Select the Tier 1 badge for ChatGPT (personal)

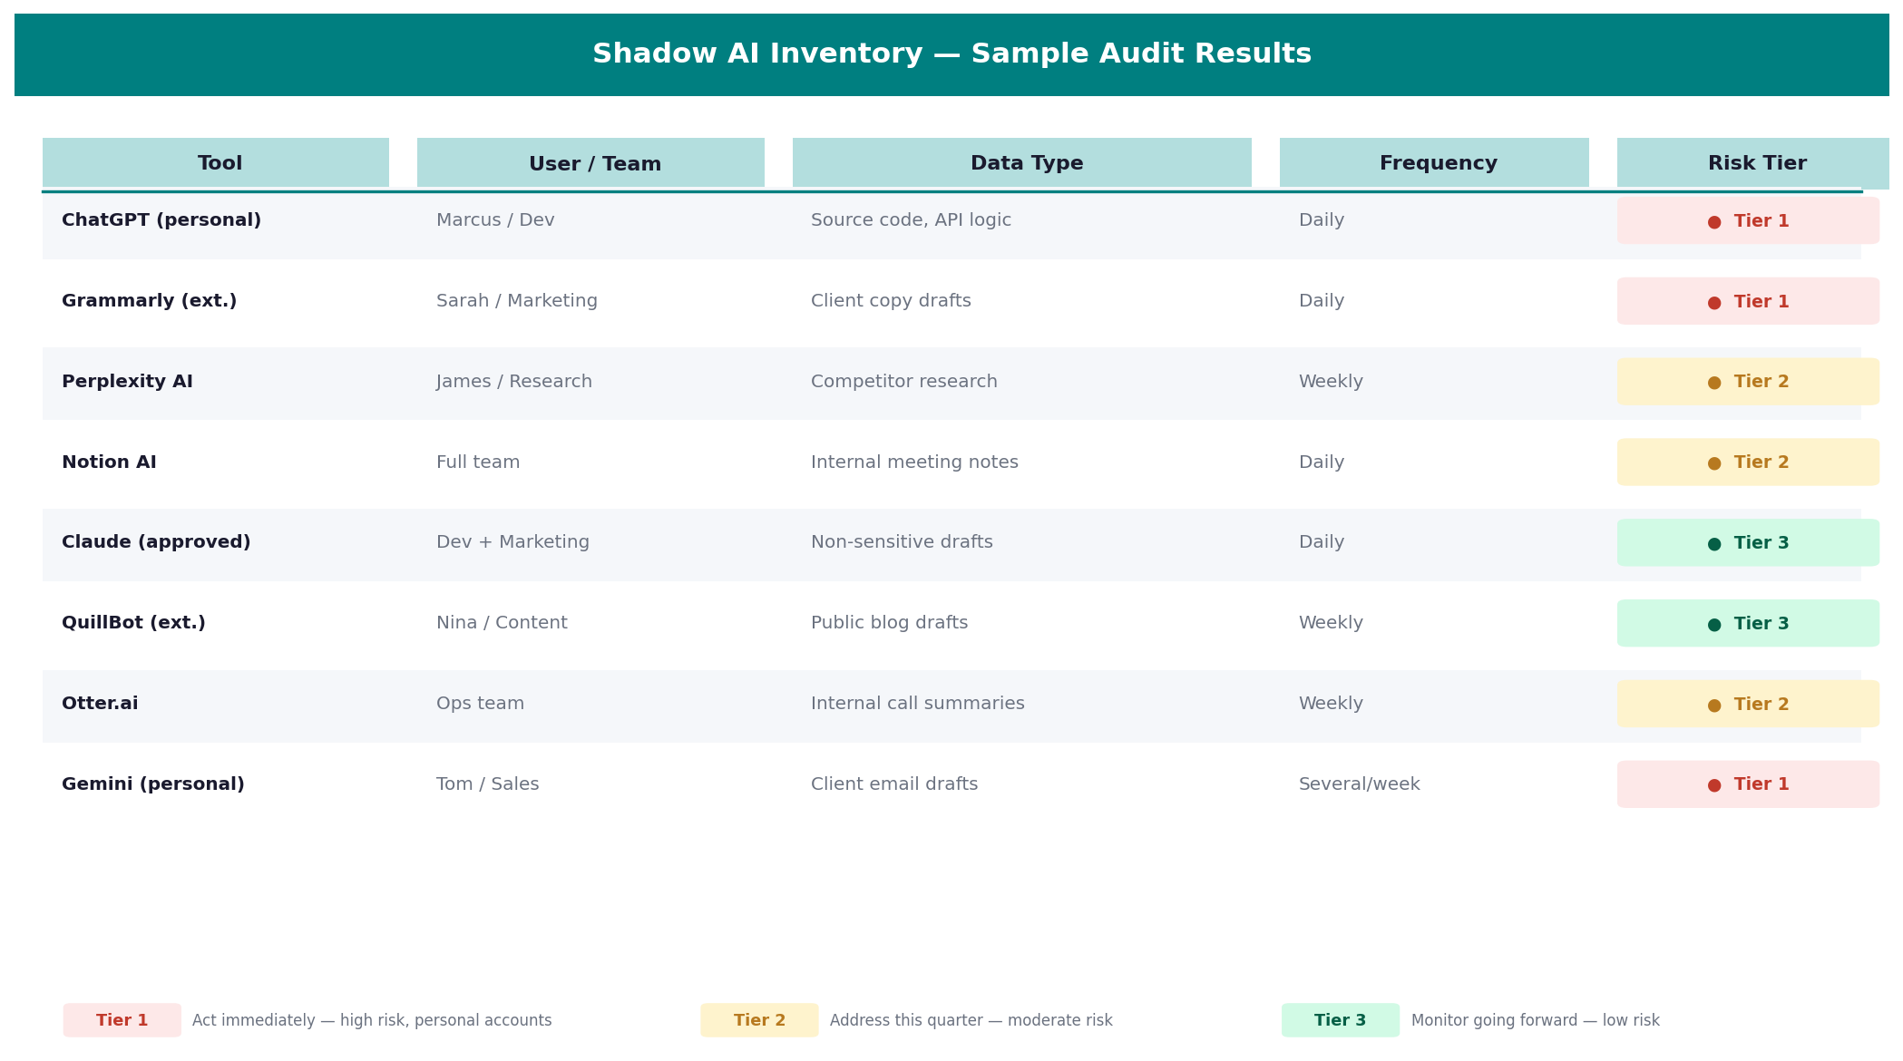pos(1748,220)
